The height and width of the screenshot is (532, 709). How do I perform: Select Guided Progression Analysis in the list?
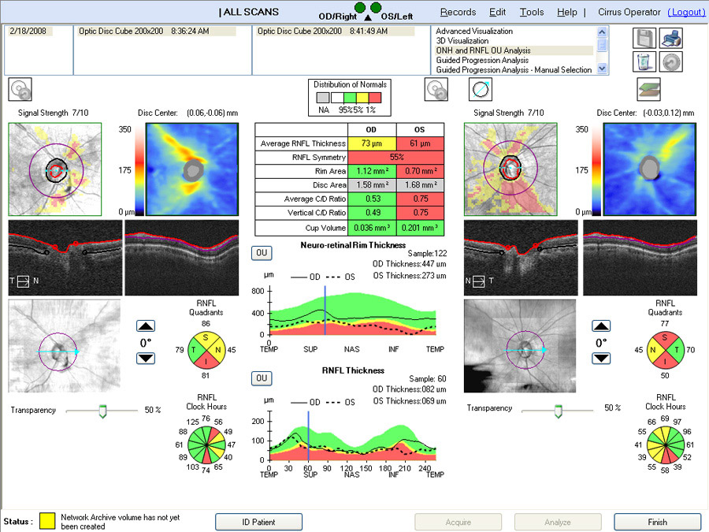coord(493,60)
